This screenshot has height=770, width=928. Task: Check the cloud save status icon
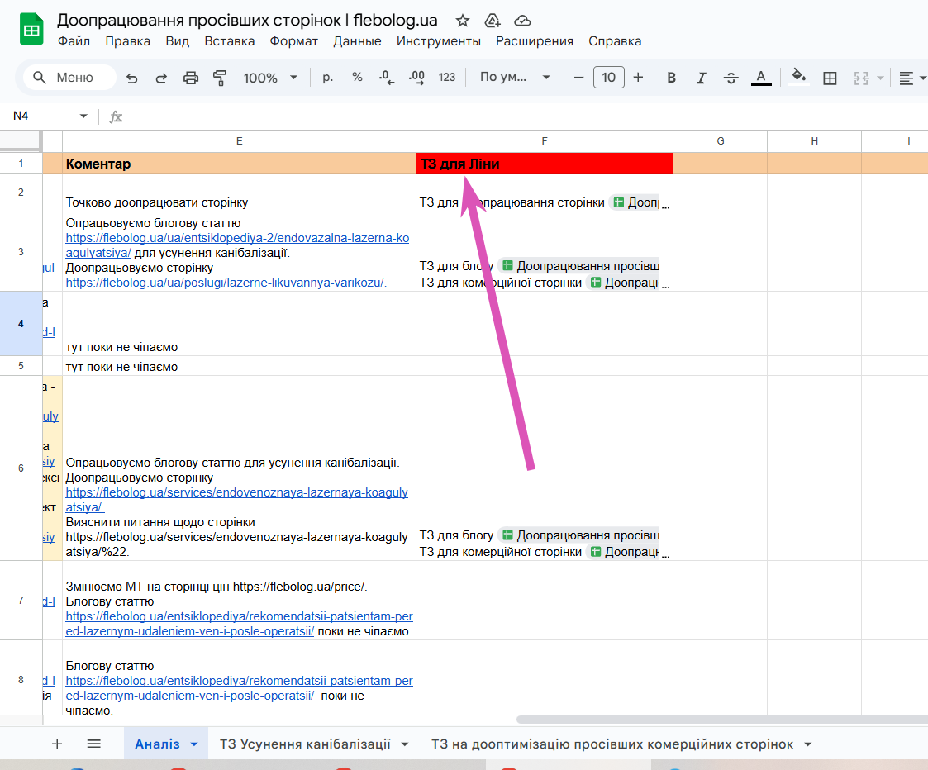[522, 21]
